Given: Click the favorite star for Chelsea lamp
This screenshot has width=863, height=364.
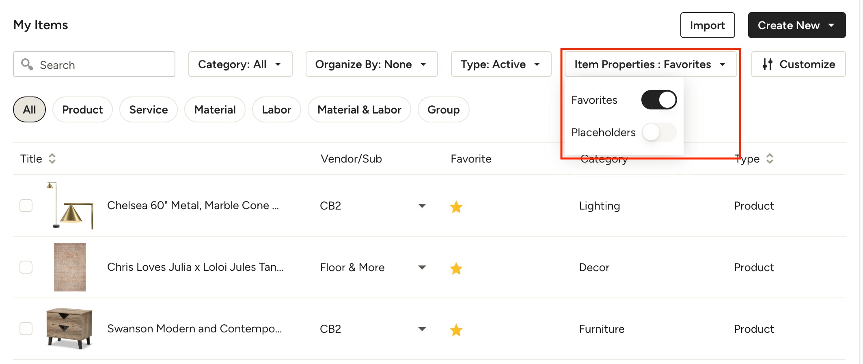Looking at the screenshot, I should (x=456, y=207).
